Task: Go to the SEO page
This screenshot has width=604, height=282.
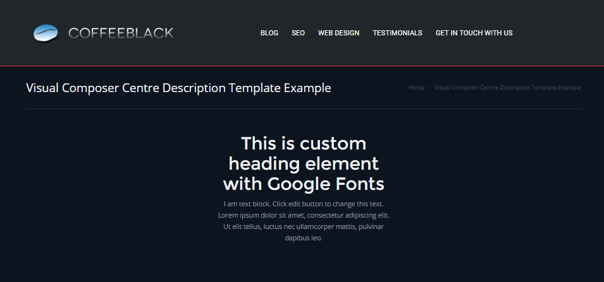Action: pos(298,33)
